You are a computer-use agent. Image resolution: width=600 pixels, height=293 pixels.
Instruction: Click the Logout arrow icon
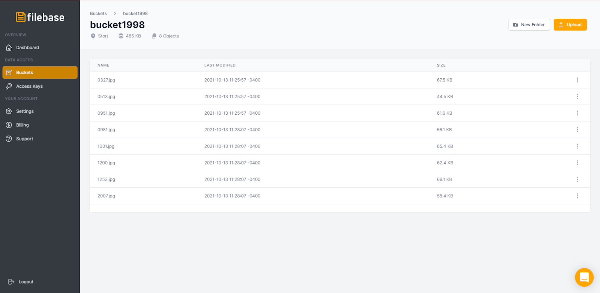(11, 282)
